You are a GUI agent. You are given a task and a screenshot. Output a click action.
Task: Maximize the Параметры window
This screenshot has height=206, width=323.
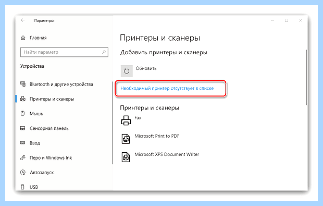[287, 20]
